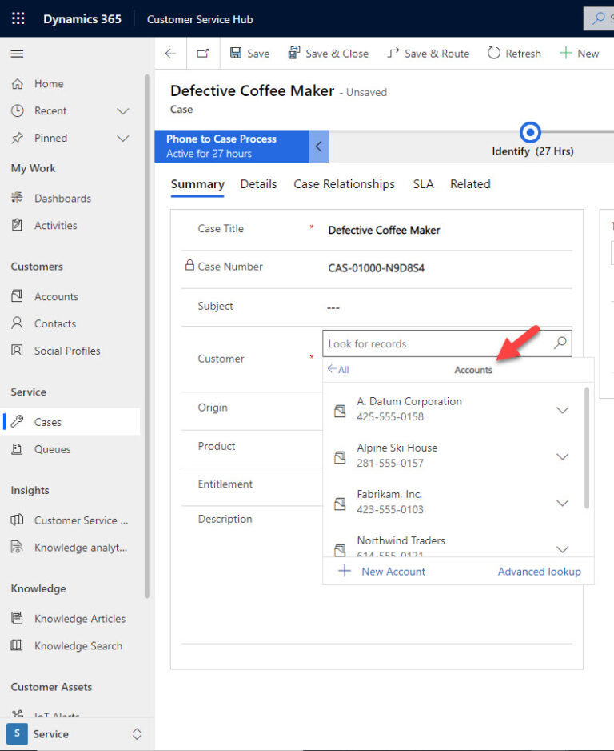Click the Social Profiles icon

coord(18,350)
